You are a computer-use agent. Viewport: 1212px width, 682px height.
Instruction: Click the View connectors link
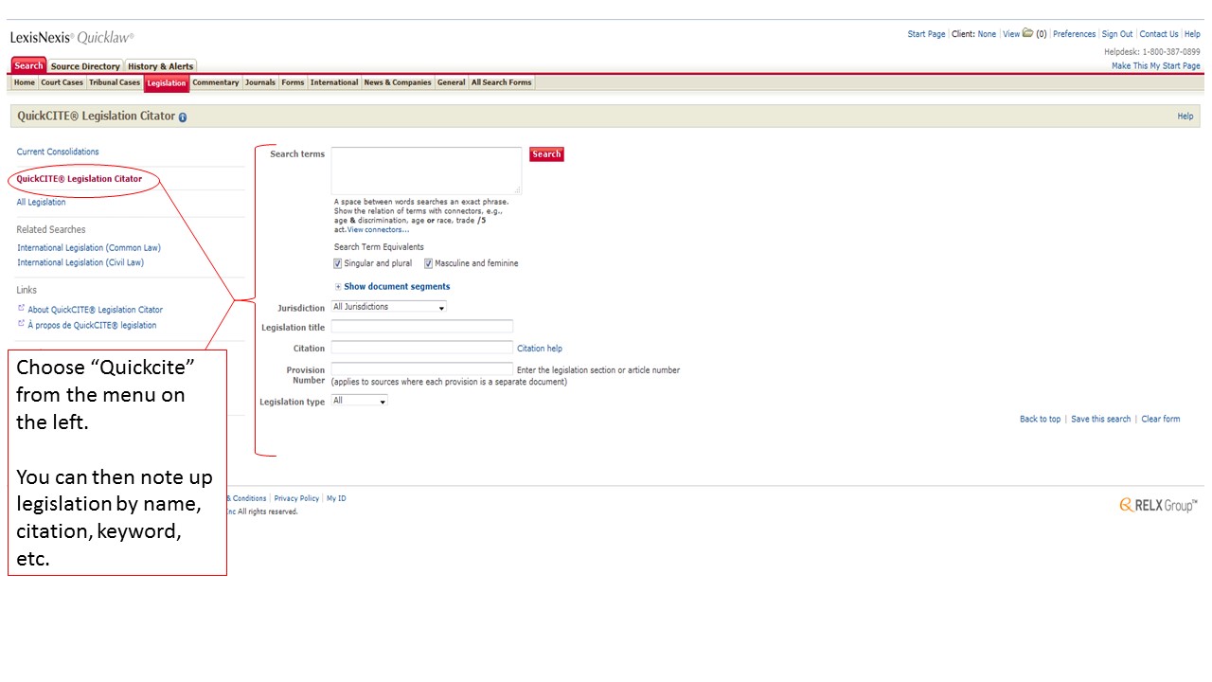pos(378,230)
